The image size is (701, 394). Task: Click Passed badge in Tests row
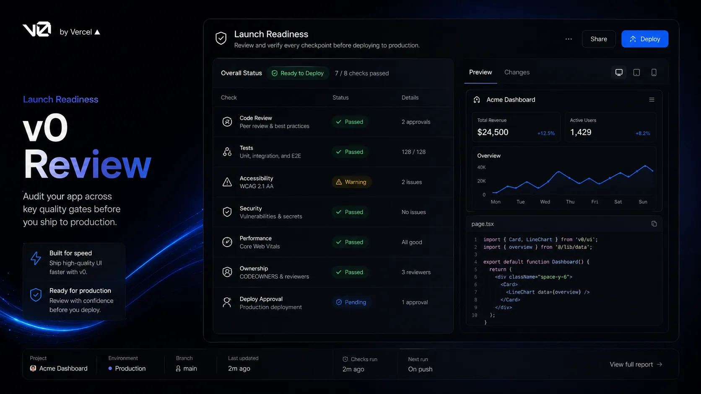point(350,152)
